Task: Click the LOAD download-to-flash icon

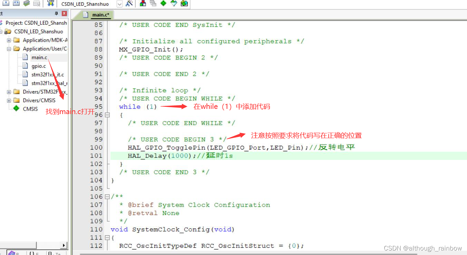Action: (50, 3)
